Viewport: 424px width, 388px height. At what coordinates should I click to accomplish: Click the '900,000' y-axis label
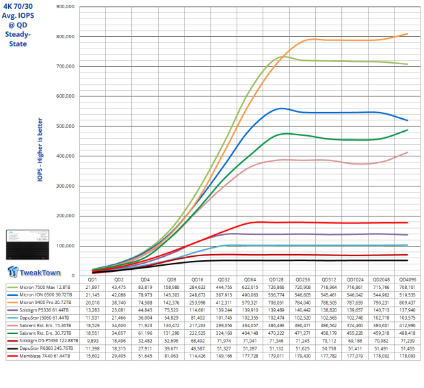click(x=65, y=6)
